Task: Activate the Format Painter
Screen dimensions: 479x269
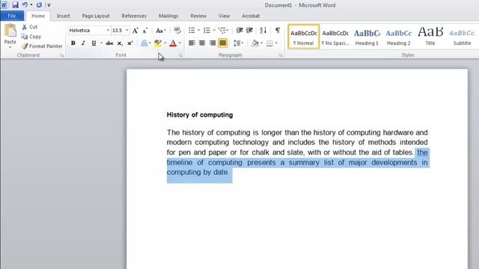Action: [x=42, y=46]
